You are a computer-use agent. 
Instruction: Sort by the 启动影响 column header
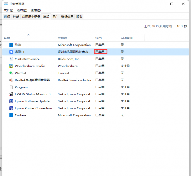point(126,38)
